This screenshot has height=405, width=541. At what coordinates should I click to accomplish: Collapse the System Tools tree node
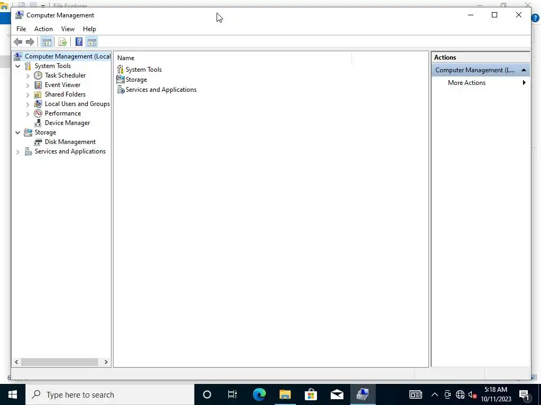pos(17,66)
